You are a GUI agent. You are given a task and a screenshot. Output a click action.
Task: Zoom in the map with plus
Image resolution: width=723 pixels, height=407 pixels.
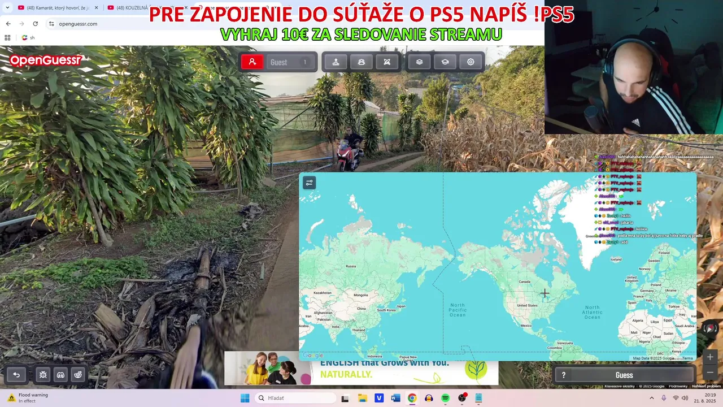(710, 357)
